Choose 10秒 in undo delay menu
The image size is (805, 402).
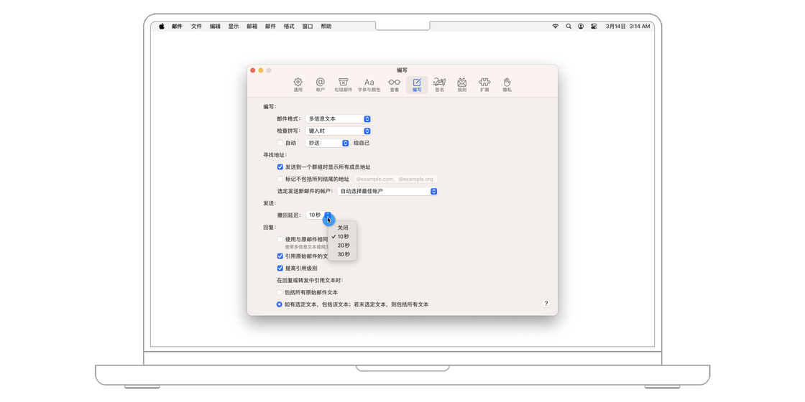342,236
